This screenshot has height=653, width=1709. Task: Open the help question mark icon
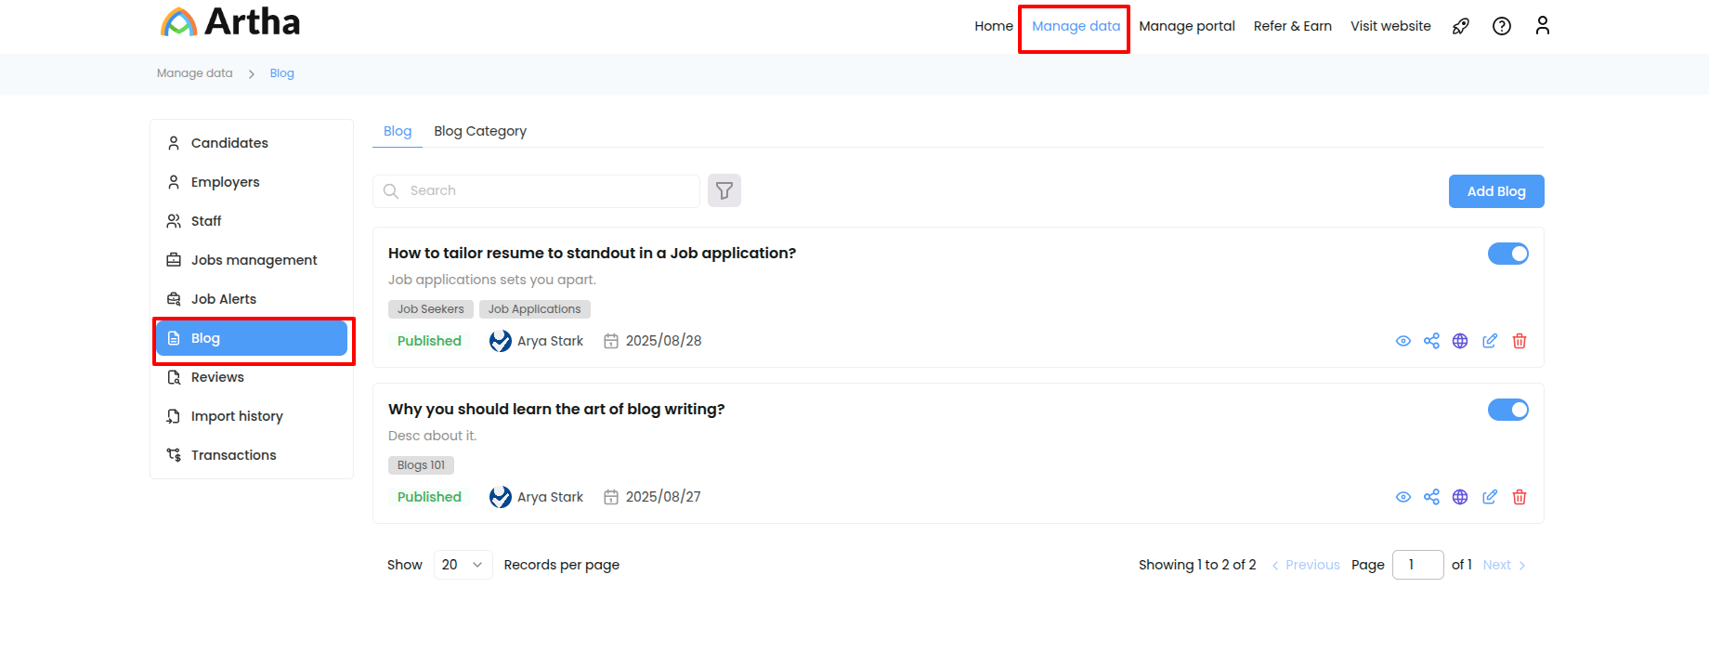point(1501,26)
